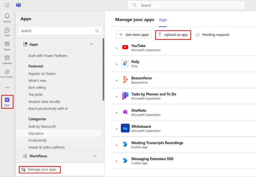The width and height of the screenshot is (256, 177).
Task: Select Image & video galleries category
Action: coord(46,147)
